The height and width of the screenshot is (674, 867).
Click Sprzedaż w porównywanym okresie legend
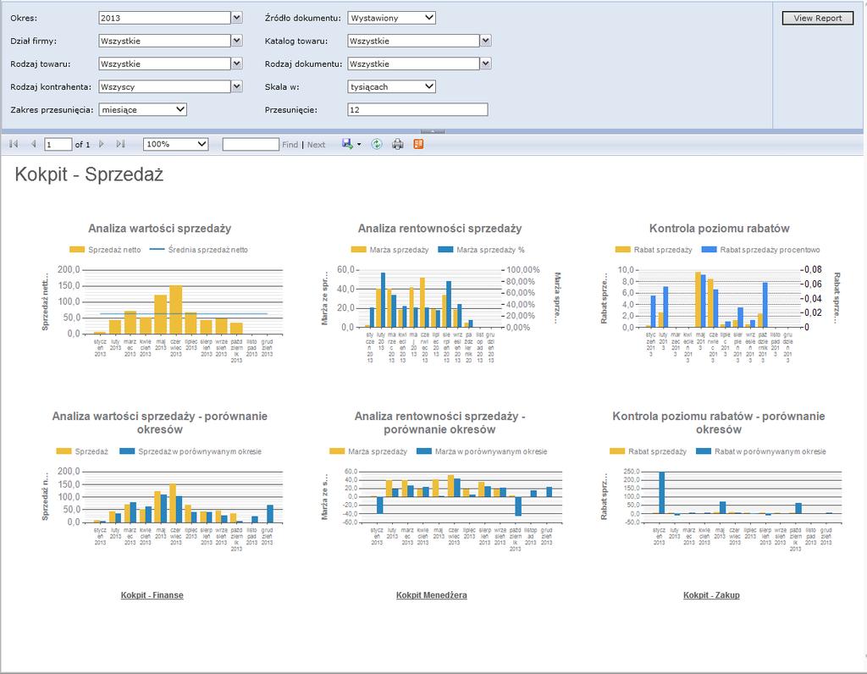click(191, 451)
